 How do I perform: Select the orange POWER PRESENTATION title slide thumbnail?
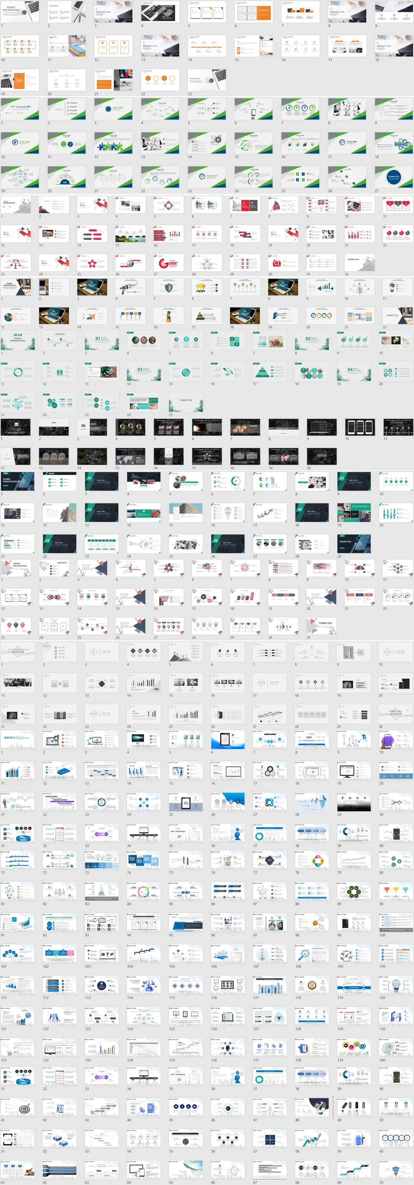point(20,11)
